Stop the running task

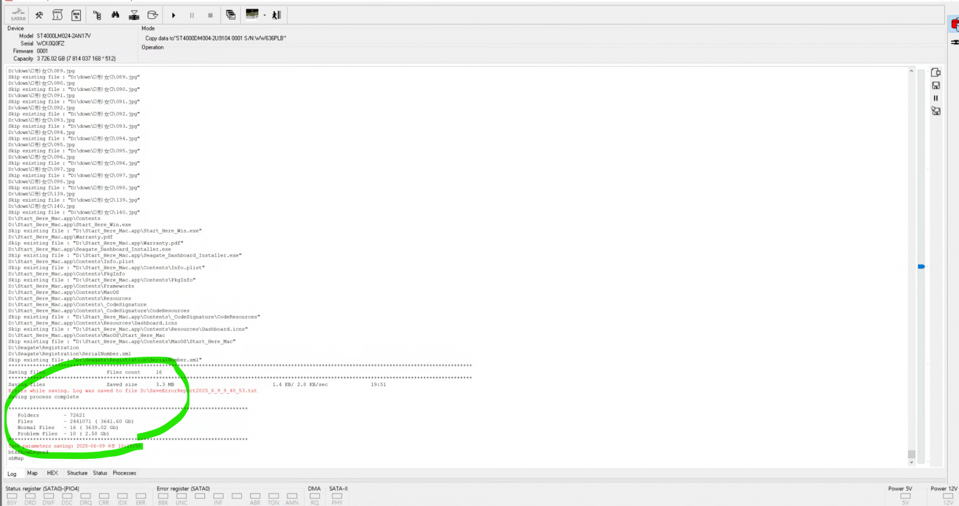210,15
